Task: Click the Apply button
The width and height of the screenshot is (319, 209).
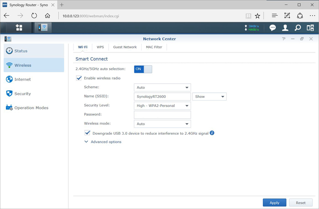Action: (274, 203)
